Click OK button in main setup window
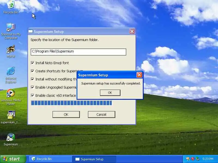This screenshot has width=218, height=163. pyautogui.click(x=66, y=114)
